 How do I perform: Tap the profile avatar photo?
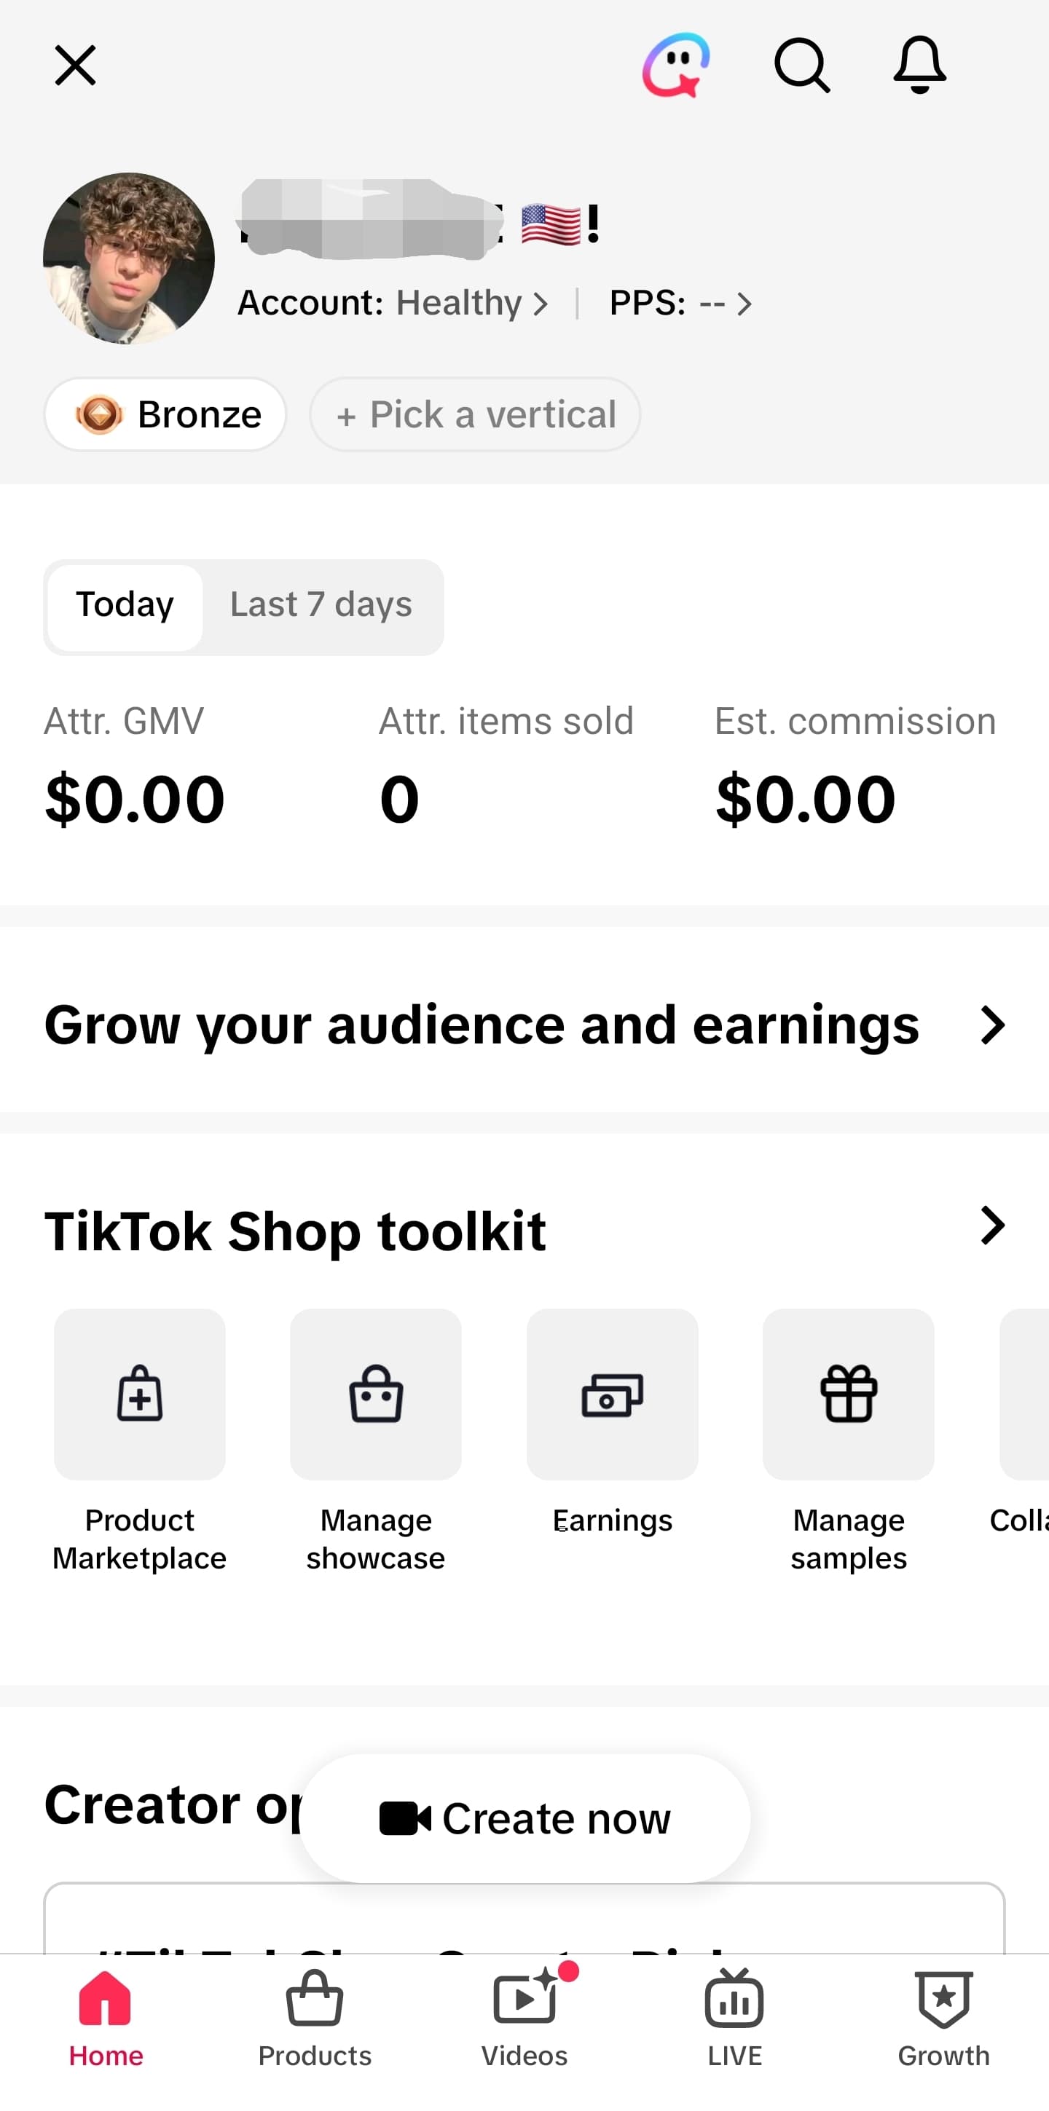click(129, 258)
